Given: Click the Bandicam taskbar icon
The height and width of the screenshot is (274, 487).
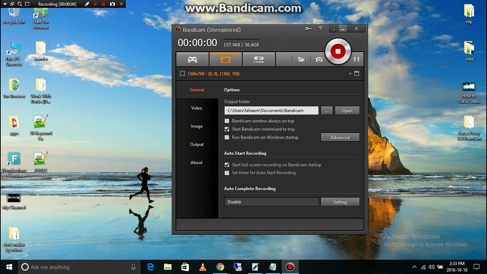Looking at the screenshot, I should point(290,267).
